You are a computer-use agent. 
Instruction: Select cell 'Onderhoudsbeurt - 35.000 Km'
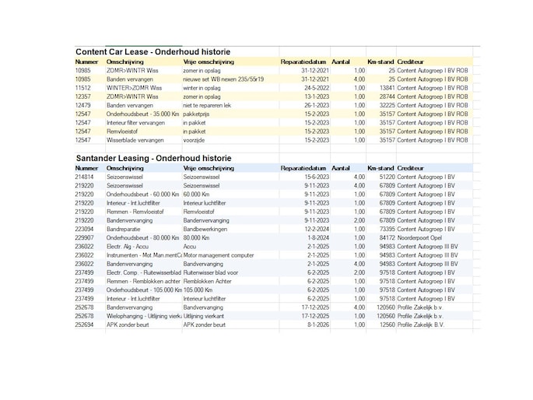point(142,114)
